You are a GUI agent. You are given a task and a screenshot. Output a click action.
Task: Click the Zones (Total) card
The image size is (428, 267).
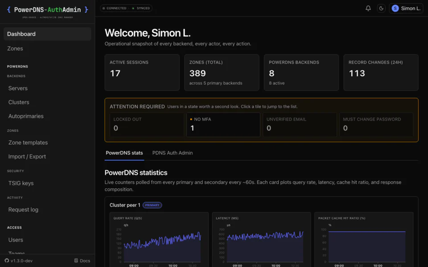[222, 73]
